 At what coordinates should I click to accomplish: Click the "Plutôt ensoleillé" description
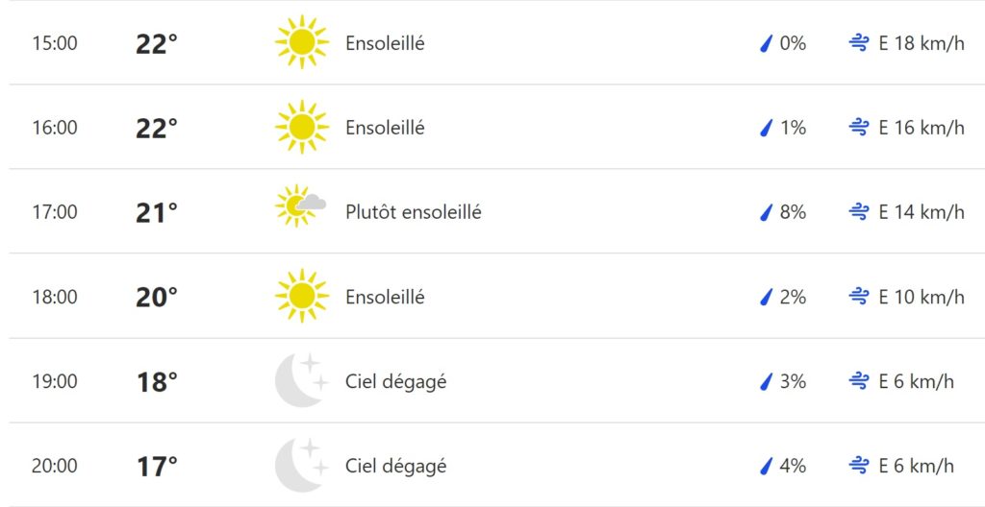click(x=414, y=212)
